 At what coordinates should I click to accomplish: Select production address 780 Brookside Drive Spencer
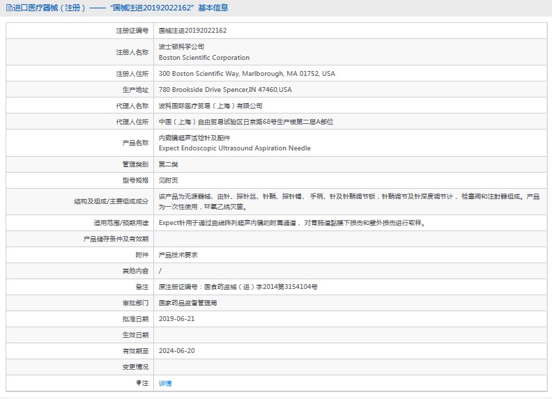click(x=225, y=90)
